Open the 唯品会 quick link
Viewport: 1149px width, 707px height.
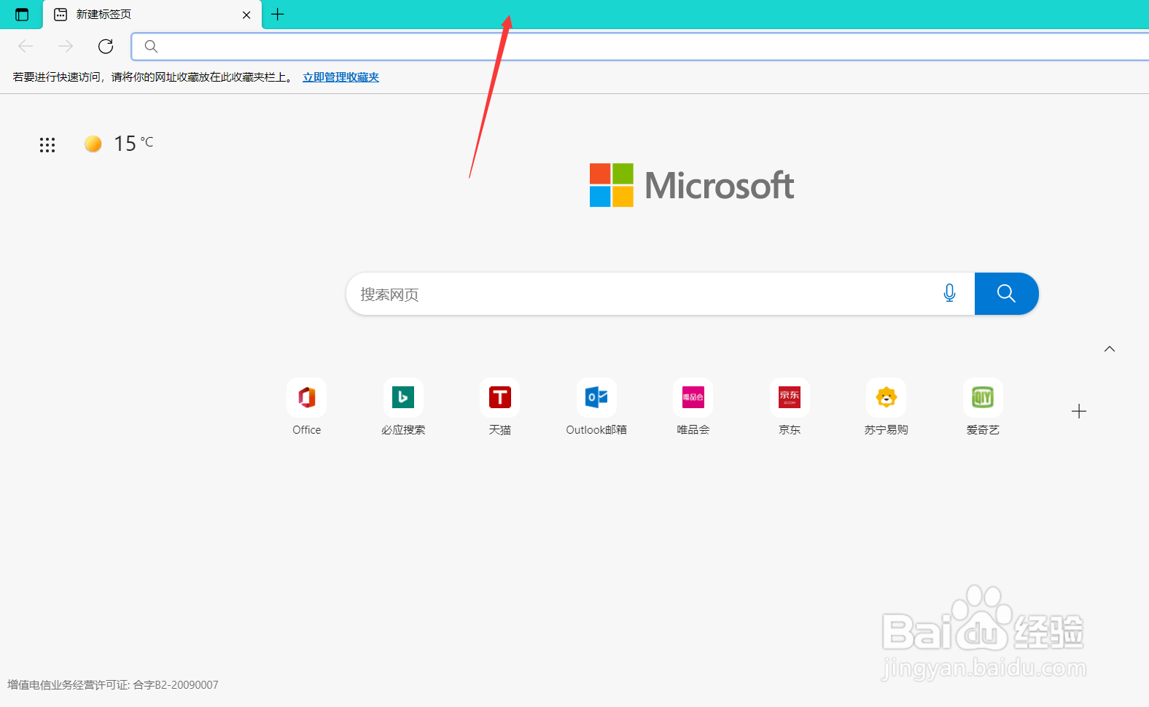coord(693,407)
